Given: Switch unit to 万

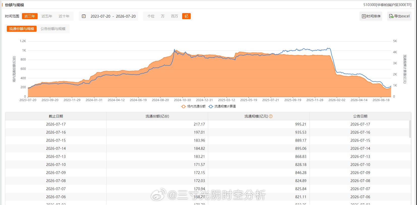Looking at the screenshot, I should point(163,16).
